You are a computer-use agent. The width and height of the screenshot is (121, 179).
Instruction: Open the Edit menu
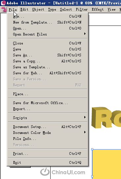[x=24, y=10]
